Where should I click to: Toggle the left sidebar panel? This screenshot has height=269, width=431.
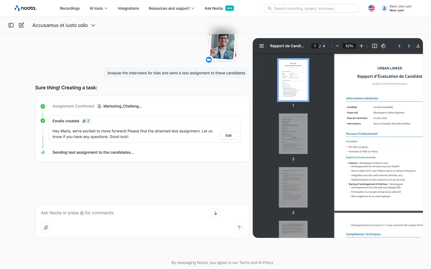pyautogui.click(x=11, y=25)
